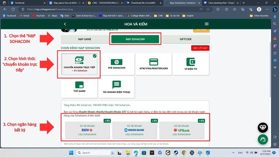
Task: Open the Bing sidebar icon
Action: (275, 9)
